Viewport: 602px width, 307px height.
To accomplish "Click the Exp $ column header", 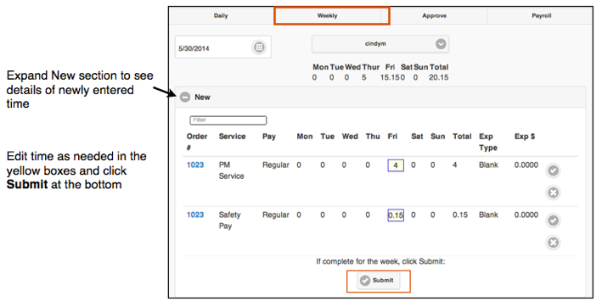I will [x=525, y=137].
